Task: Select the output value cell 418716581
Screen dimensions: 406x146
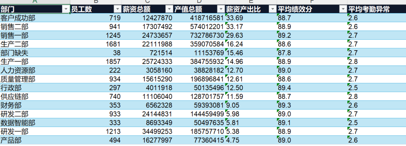Action: [x=199, y=18]
